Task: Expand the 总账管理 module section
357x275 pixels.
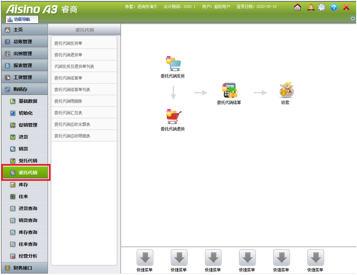Action: (x=24, y=42)
